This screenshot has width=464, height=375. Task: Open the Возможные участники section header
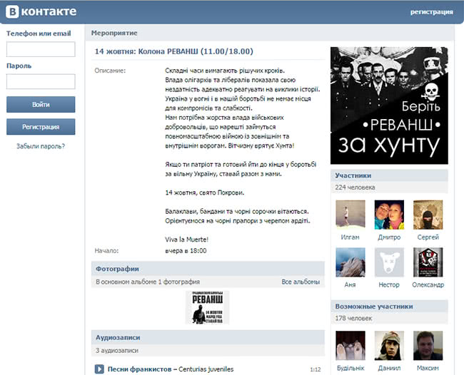(x=373, y=306)
